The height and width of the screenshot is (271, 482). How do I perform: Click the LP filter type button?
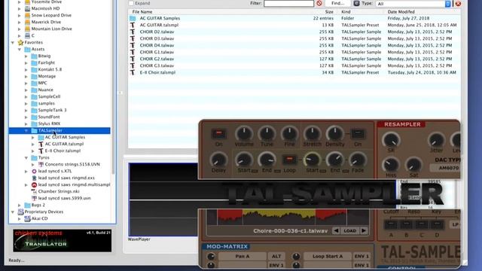click(455, 224)
